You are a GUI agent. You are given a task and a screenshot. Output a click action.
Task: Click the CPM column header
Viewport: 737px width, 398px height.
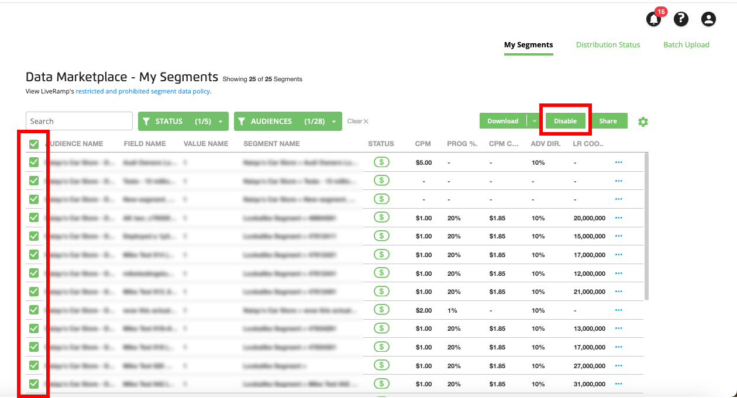click(x=423, y=144)
